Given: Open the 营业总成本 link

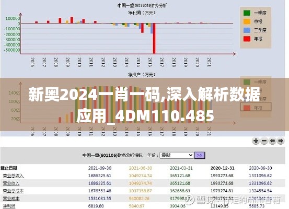Looking at the screenshot, I should 13,191.
